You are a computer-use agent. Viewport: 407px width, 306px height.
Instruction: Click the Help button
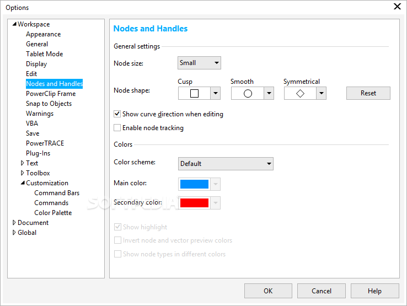click(374, 291)
